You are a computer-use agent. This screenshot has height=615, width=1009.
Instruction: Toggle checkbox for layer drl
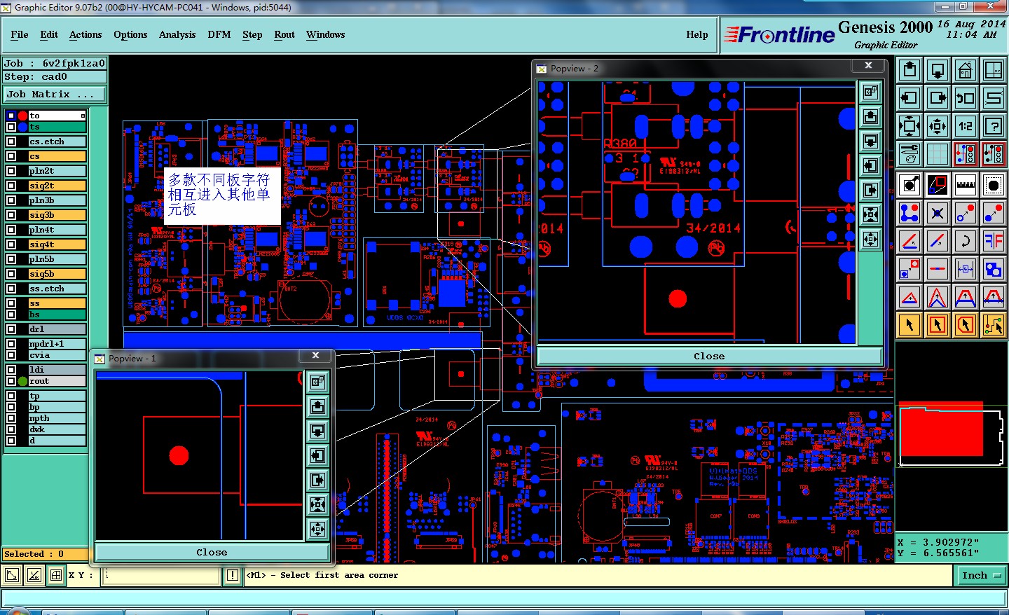tap(11, 329)
